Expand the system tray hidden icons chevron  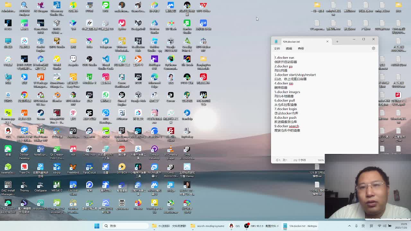click(x=349, y=226)
